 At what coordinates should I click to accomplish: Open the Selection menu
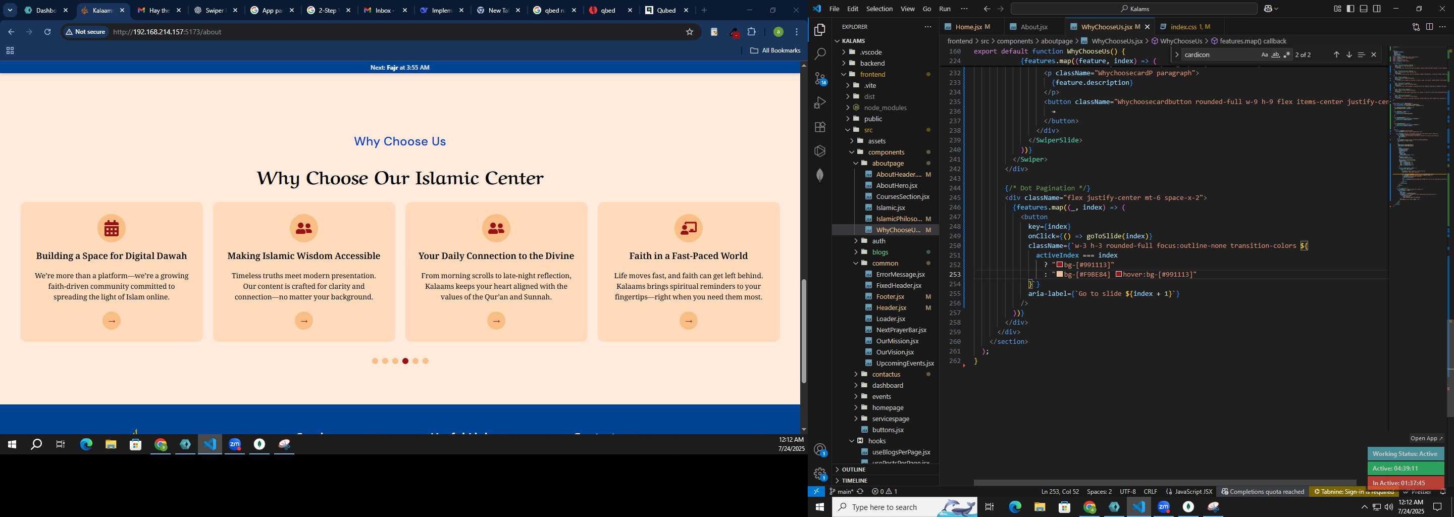pyautogui.click(x=879, y=9)
